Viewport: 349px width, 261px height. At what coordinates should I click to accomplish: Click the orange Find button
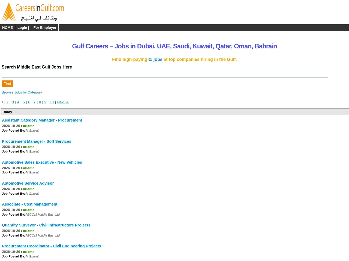(x=7, y=84)
